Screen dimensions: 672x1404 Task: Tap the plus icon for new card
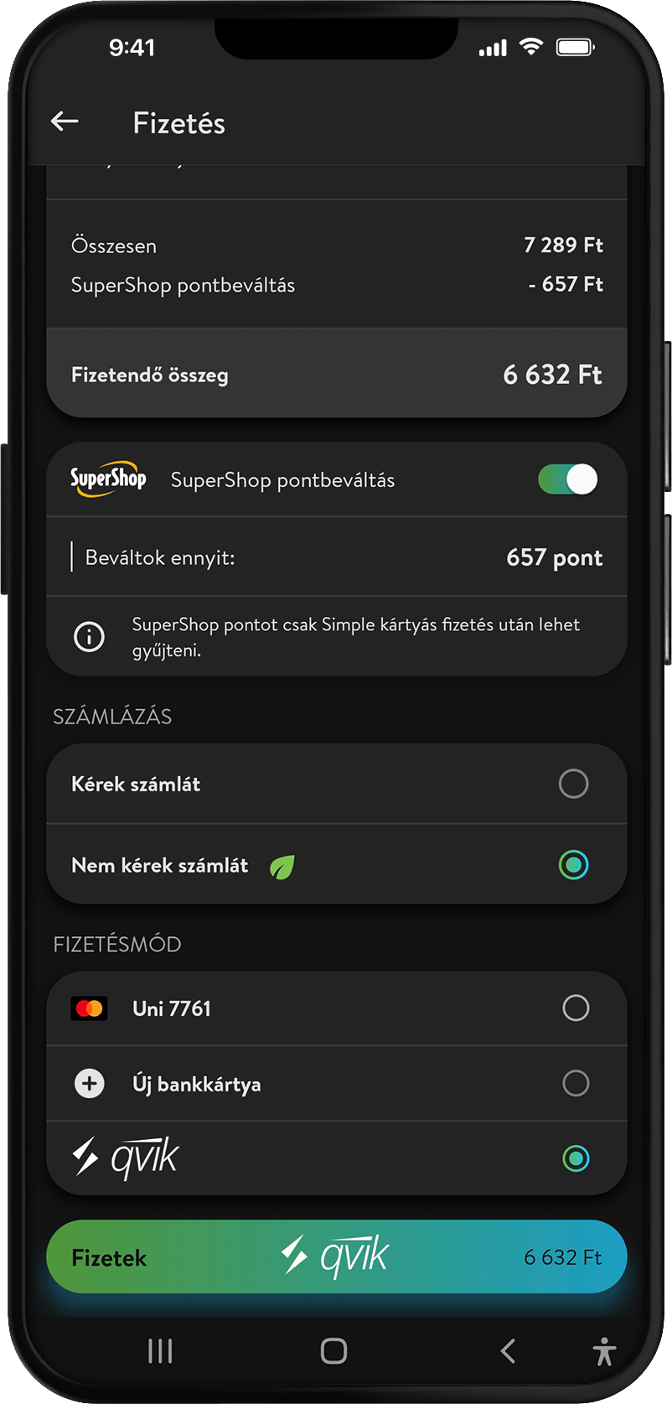[x=90, y=1084]
